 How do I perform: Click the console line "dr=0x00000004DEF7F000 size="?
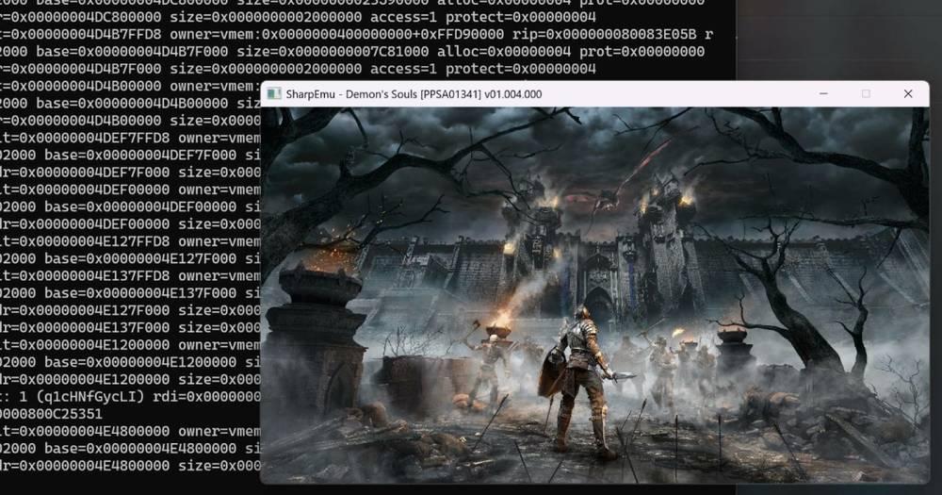coord(130,173)
